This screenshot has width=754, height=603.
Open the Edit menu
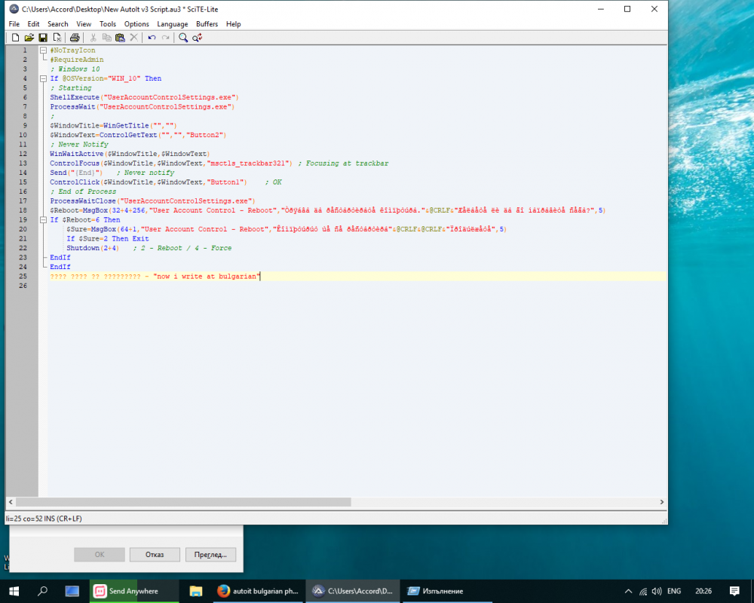click(x=33, y=24)
